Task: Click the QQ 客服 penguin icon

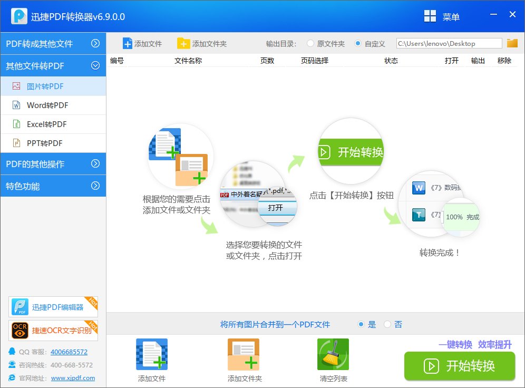Action: (12, 351)
